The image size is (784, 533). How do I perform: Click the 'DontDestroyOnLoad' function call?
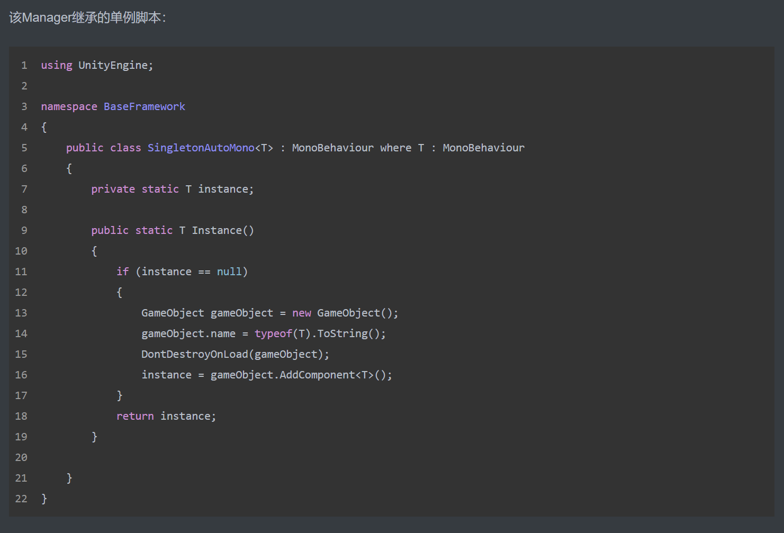coord(194,354)
